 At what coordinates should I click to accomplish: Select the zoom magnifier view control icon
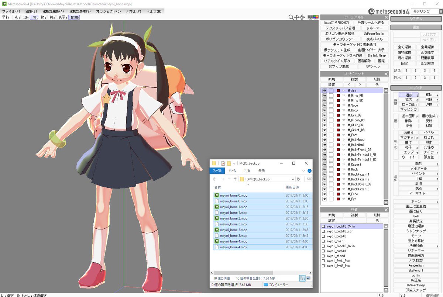click(291, 17)
